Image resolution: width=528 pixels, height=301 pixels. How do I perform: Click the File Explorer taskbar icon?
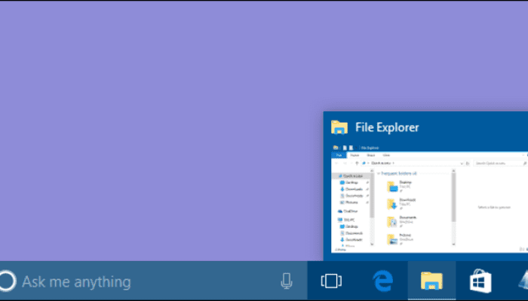click(431, 281)
